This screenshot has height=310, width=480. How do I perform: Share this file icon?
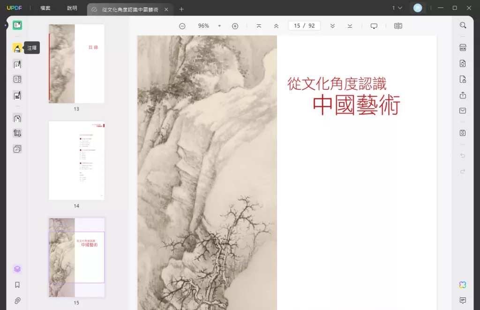pos(463,96)
